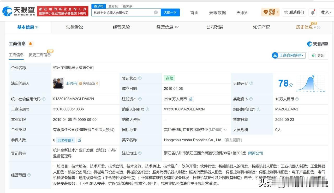Open the 附近公司 nearby companies link
This screenshot has width=334, height=193.
pyautogui.click(x=255, y=153)
